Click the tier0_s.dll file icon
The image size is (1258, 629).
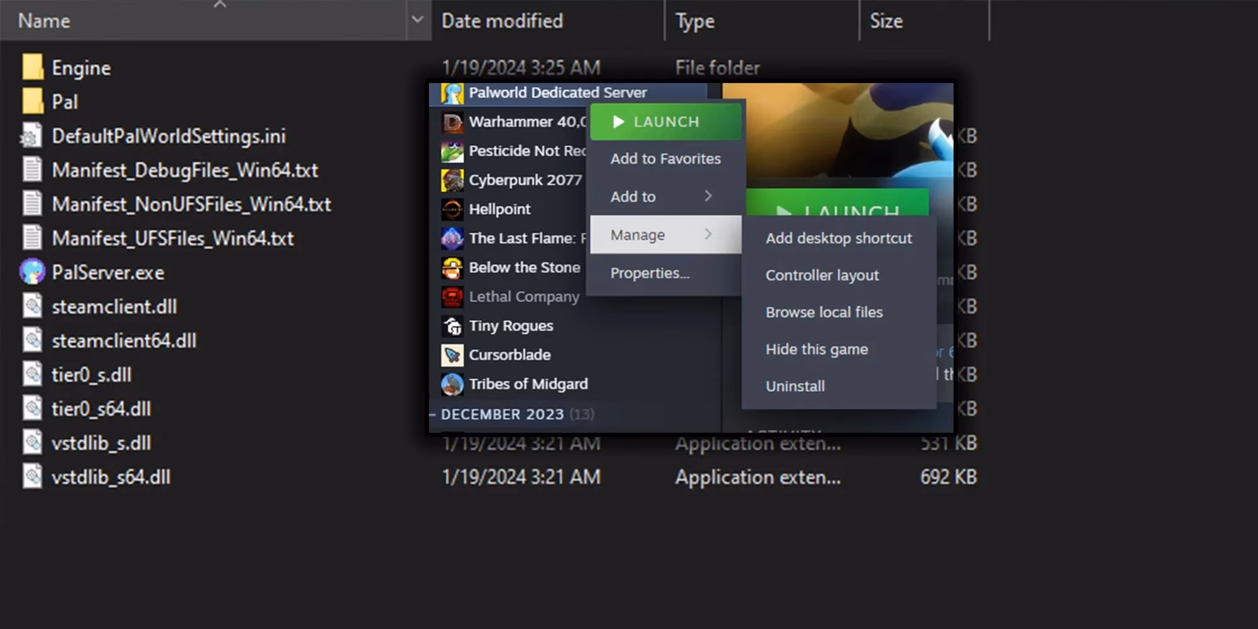coord(32,374)
